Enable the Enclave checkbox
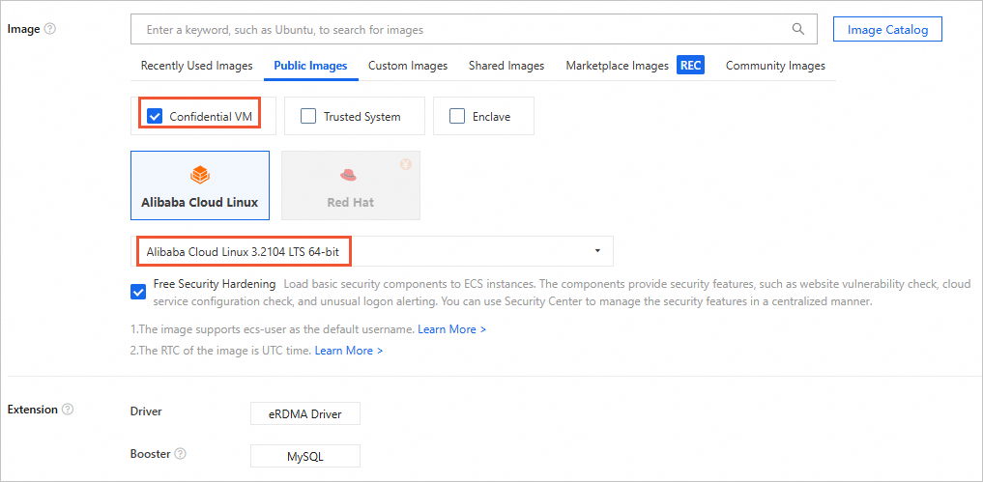Image resolution: width=983 pixels, height=482 pixels. (x=457, y=117)
